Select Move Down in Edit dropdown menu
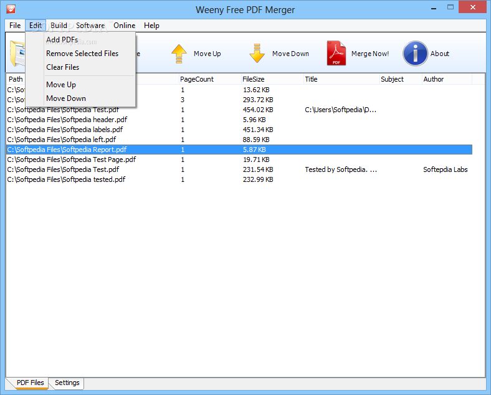This screenshot has height=395, width=491. pyautogui.click(x=80, y=98)
